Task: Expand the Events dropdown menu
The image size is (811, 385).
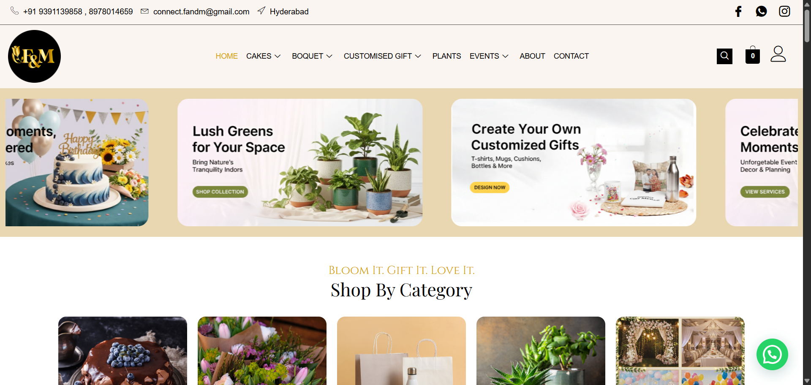Action: [x=489, y=56]
